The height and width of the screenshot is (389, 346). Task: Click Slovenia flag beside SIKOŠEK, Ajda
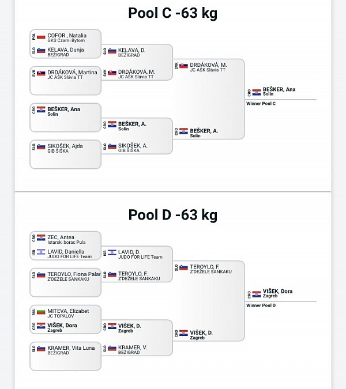tap(41, 147)
